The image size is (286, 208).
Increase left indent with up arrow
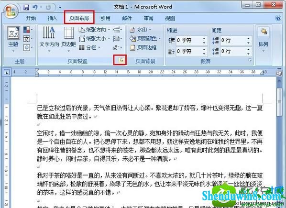204,38
